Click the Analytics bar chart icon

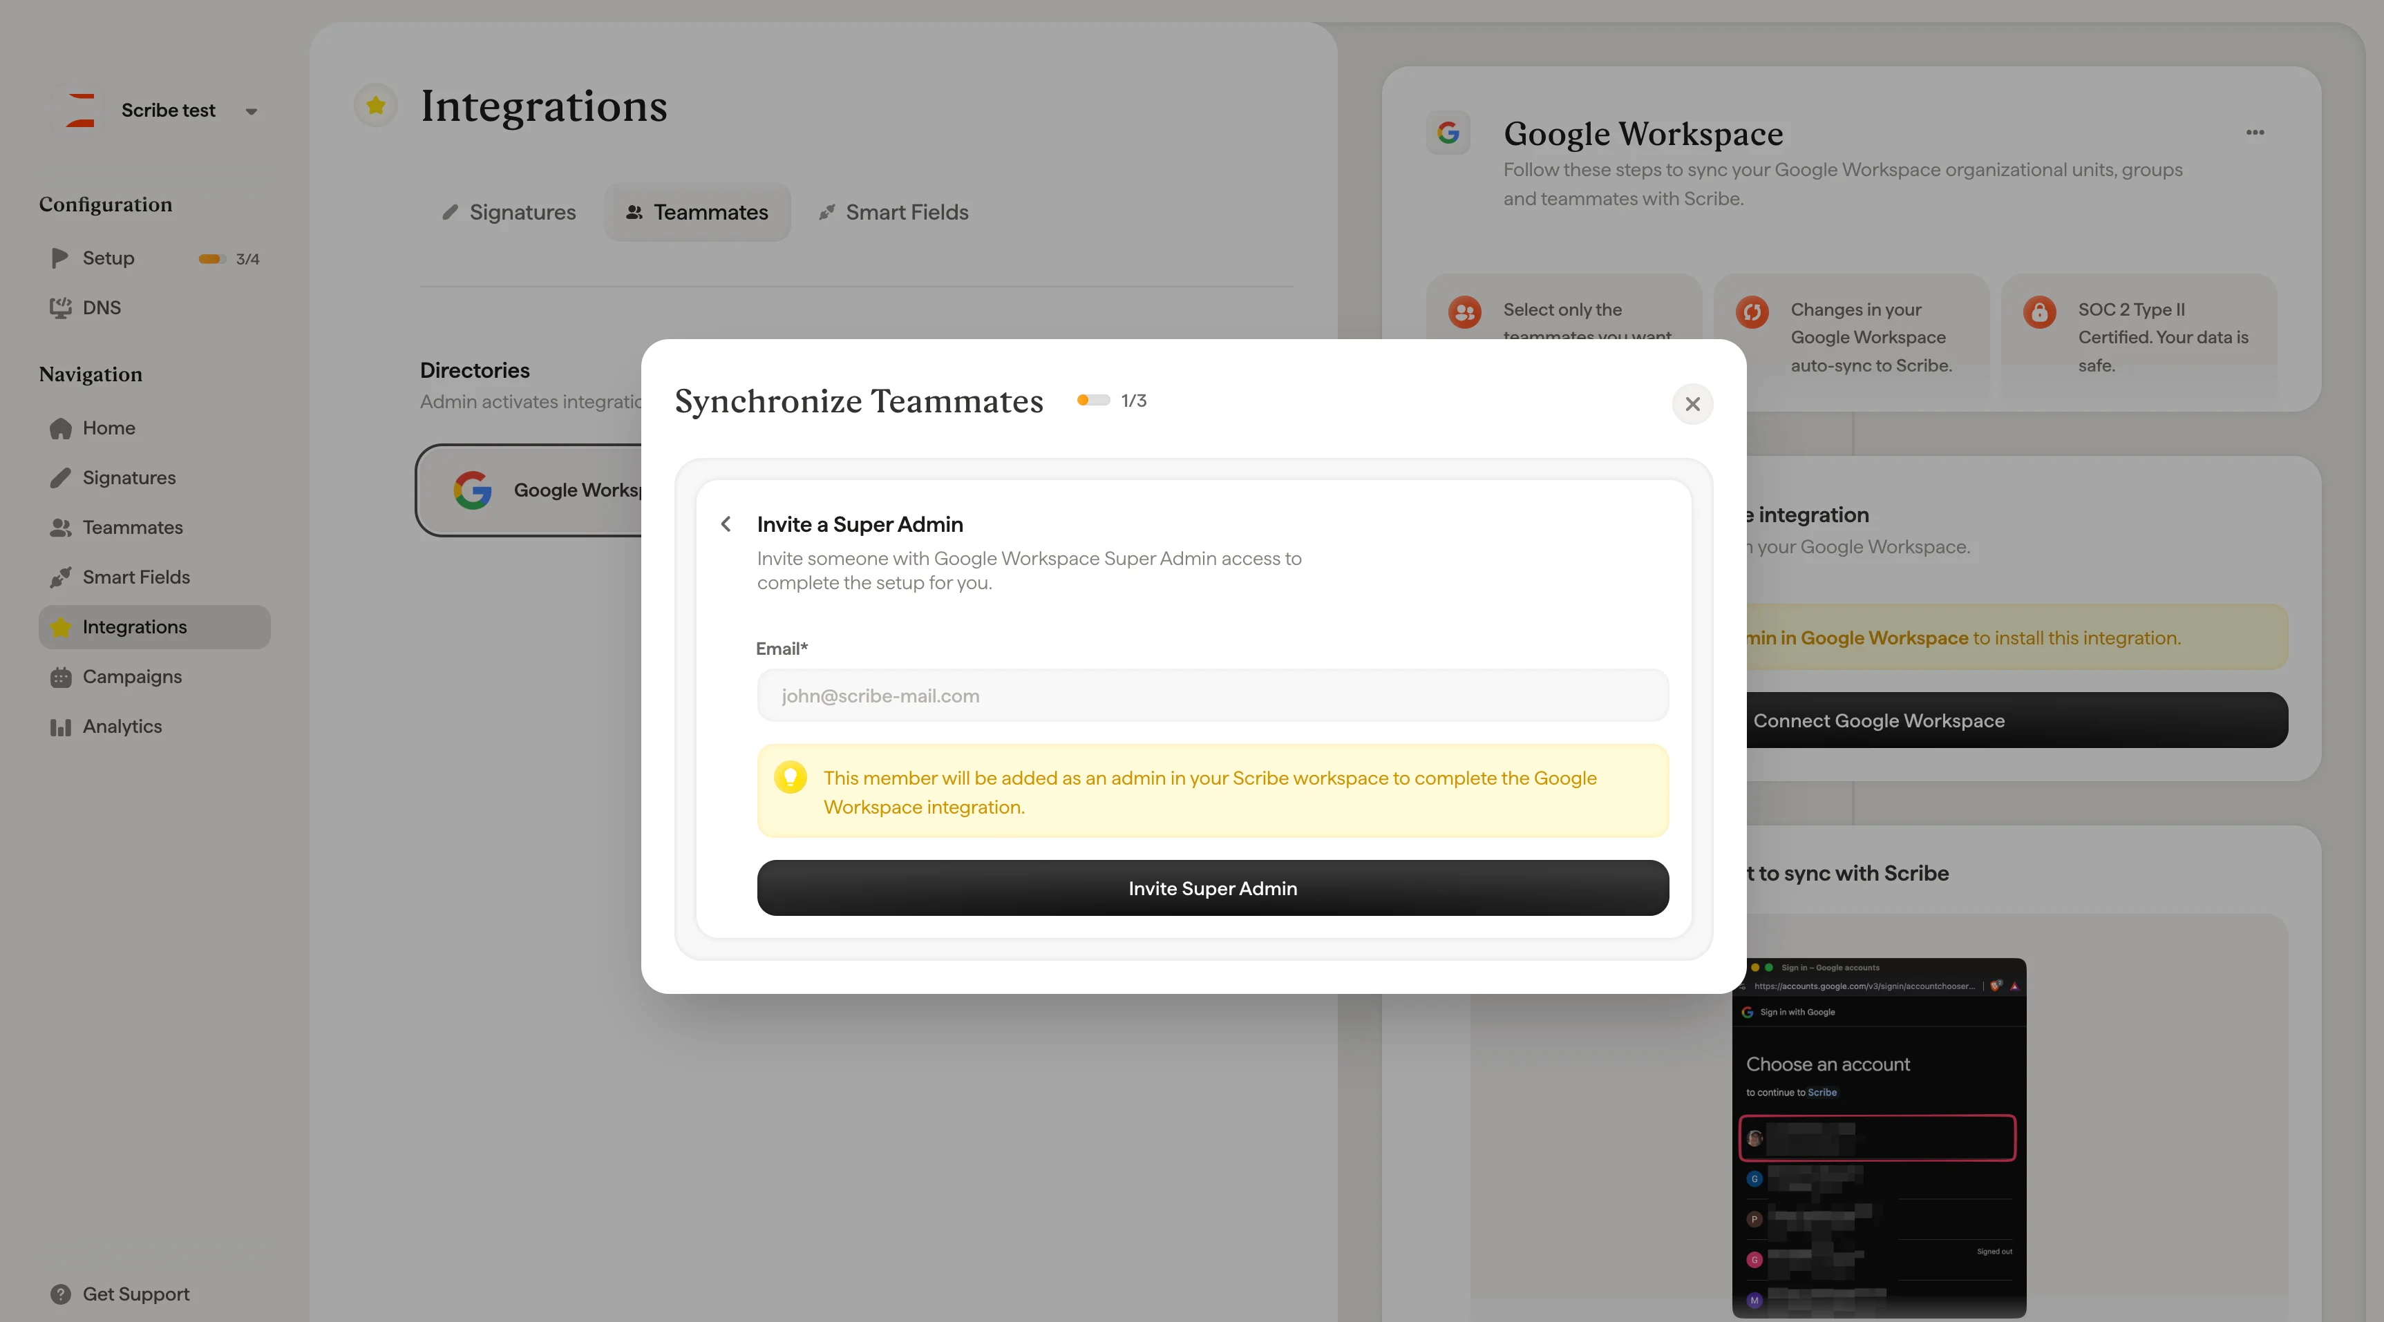click(60, 727)
